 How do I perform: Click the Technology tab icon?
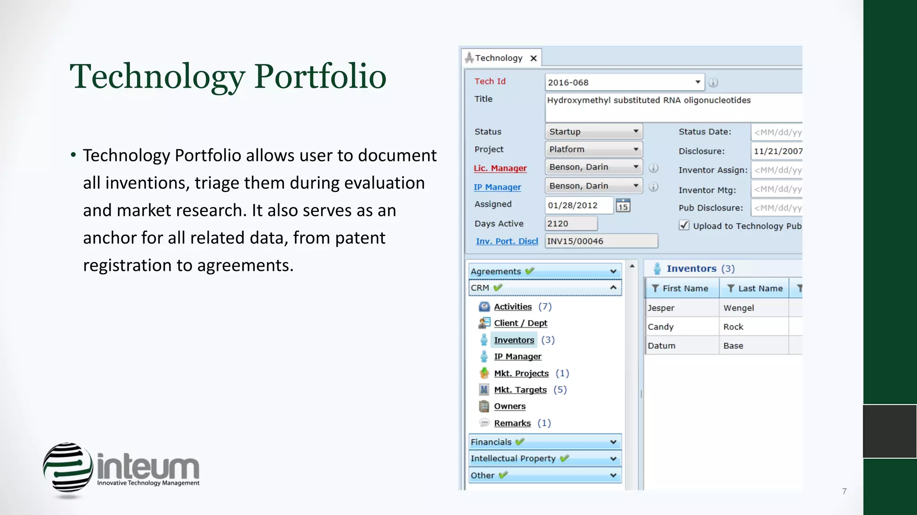click(x=469, y=58)
